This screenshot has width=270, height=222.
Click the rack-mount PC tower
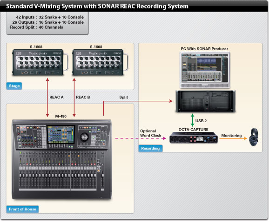[x=205, y=101]
